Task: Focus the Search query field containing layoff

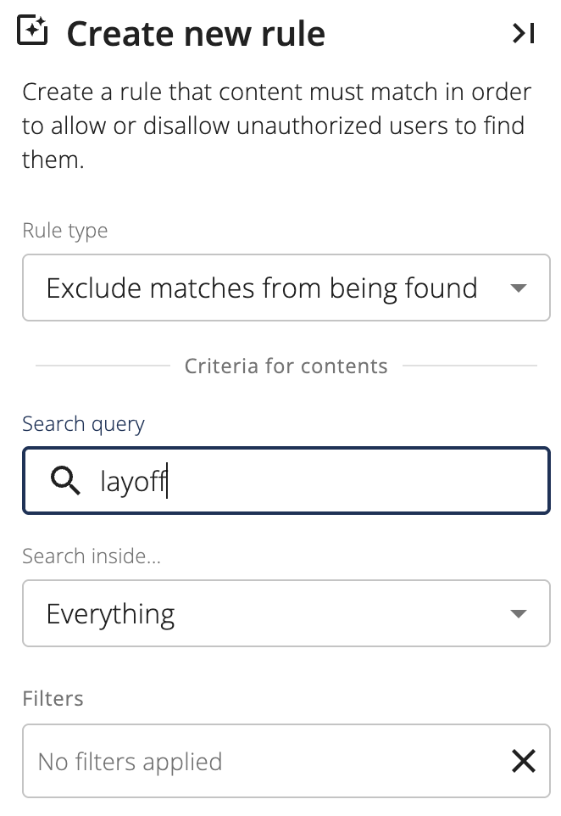Action: click(x=286, y=480)
